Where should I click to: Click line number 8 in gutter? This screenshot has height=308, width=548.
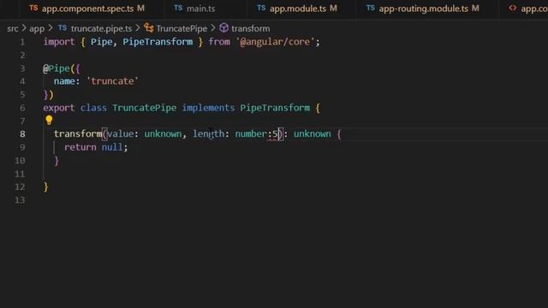pyautogui.click(x=22, y=134)
